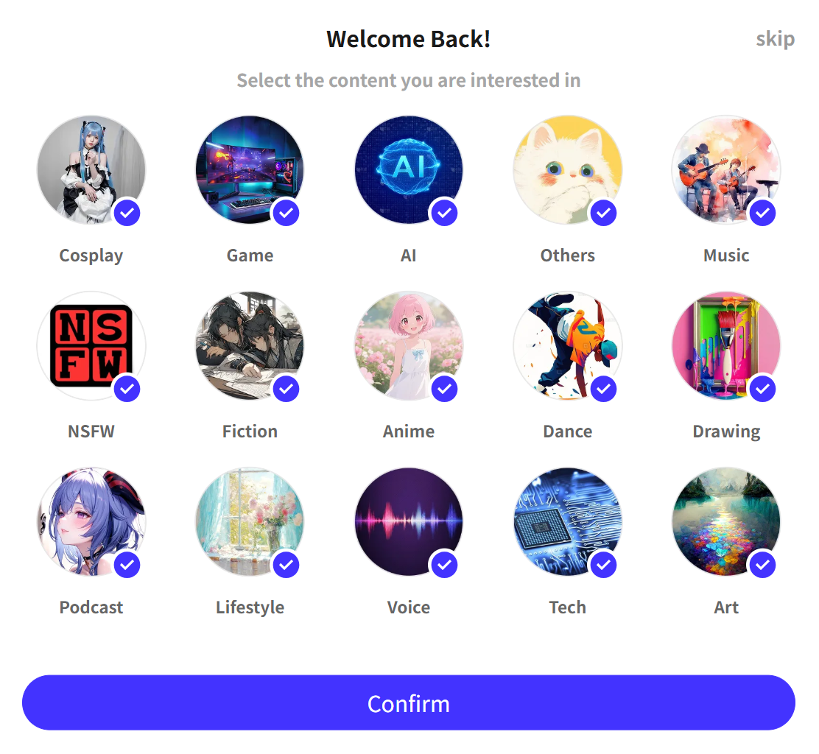Uncheck the Drawing checkmark badge
The width and height of the screenshot is (819, 754).
click(x=762, y=389)
